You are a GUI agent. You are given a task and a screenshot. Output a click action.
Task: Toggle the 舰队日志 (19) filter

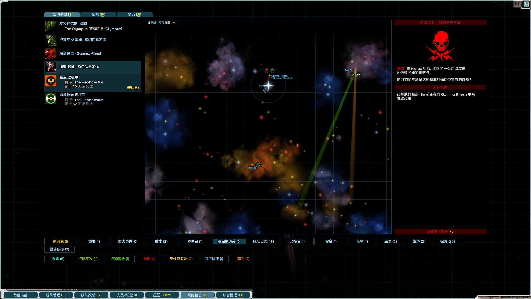coord(263,241)
